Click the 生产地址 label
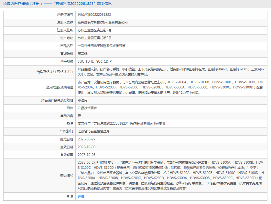The height and width of the screenshot is (204, 271). click(x=67, y=38)
